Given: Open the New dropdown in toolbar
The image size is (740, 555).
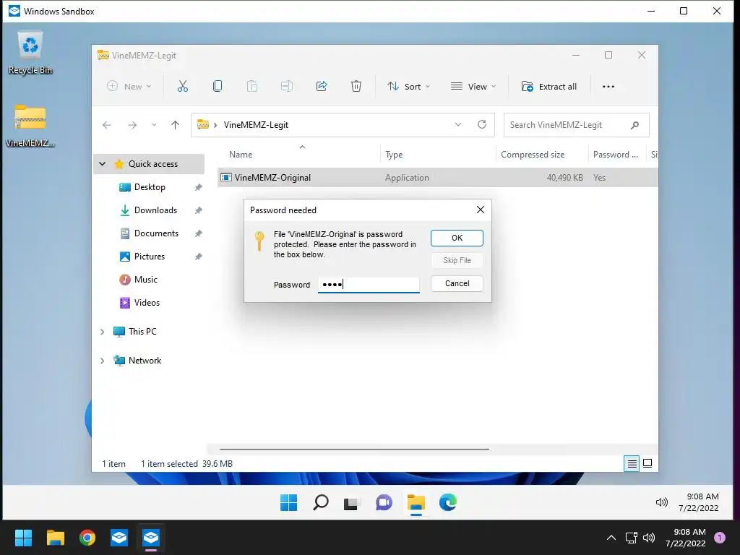Looking at the screenshot, I should (x=129, y=87).
